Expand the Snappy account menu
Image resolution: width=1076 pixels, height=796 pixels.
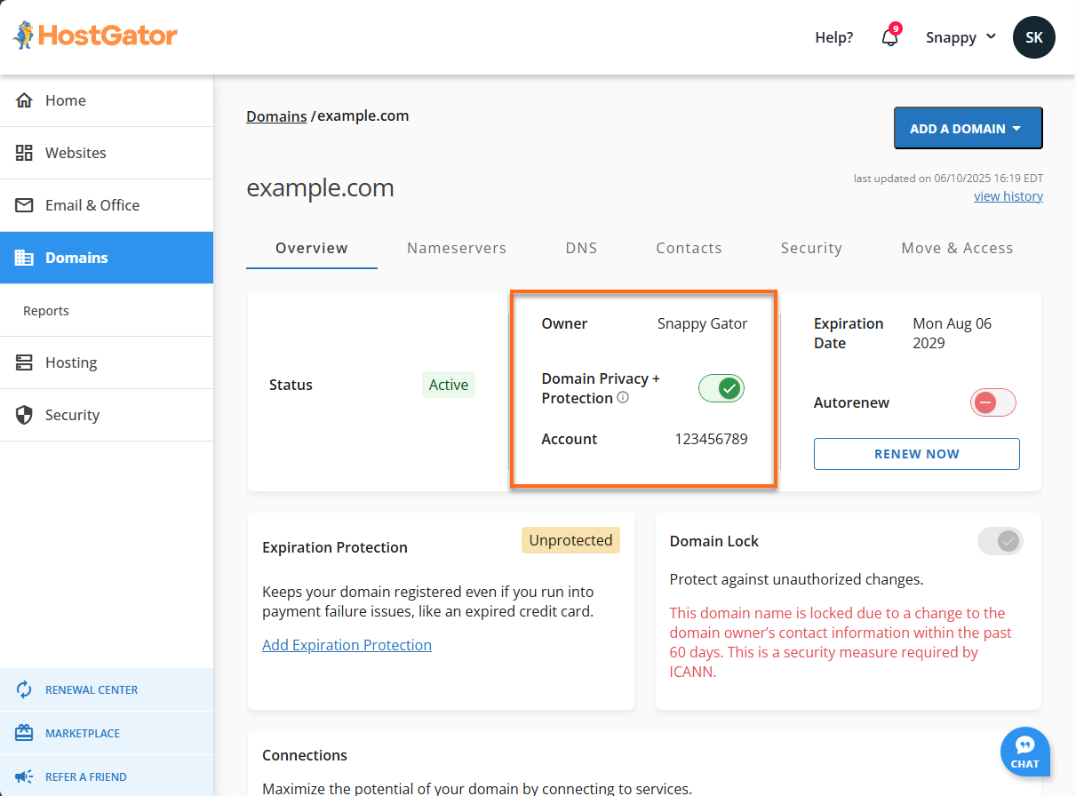960,37
